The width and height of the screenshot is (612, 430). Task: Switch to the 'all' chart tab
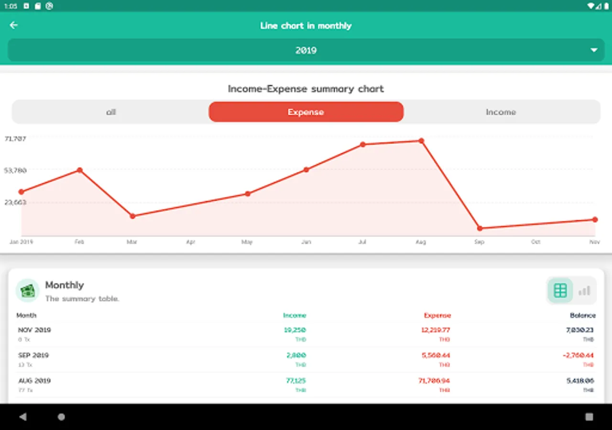pyautogui.click(x=111, y=112)
